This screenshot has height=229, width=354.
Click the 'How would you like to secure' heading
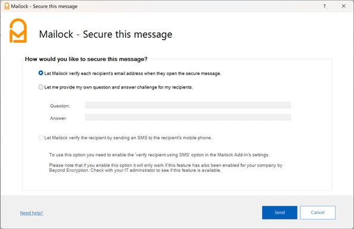[x=86, y=59]
